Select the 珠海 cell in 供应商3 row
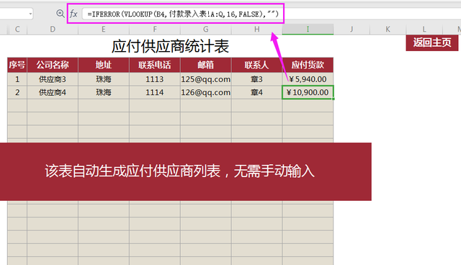 [x=104, y=79]
